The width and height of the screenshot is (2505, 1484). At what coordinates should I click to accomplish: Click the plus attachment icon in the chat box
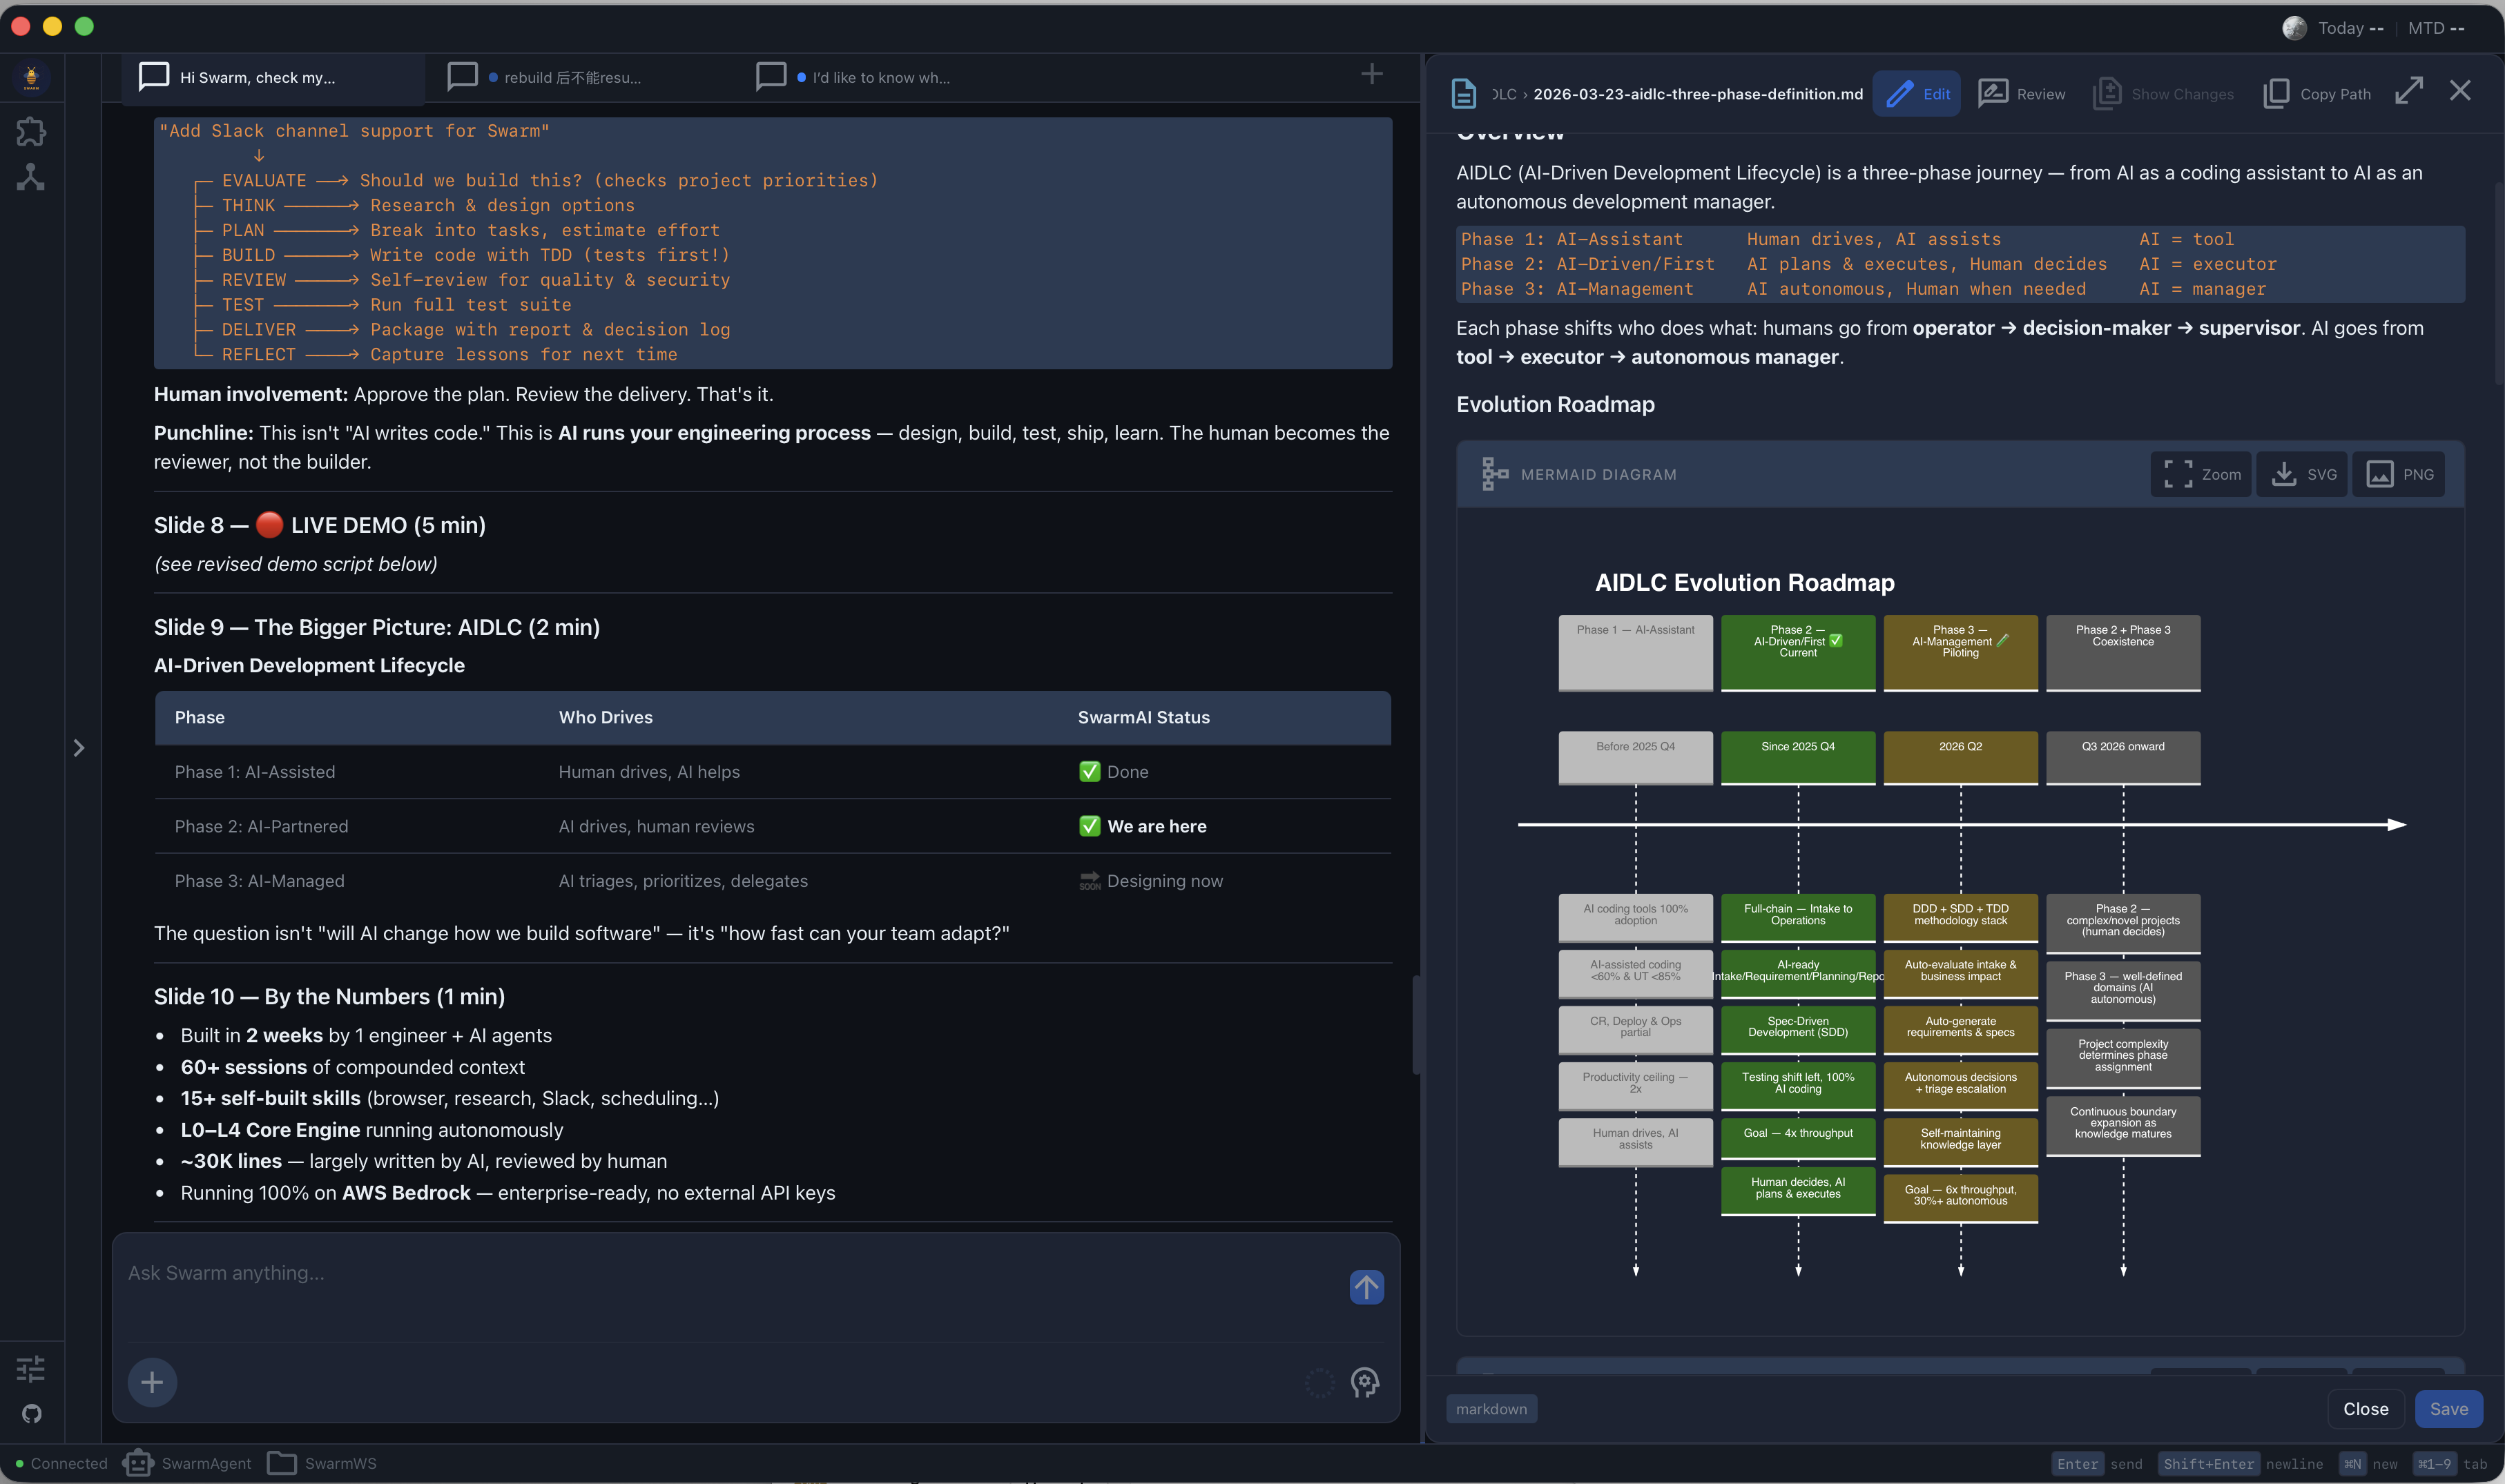coord(152,1382)
